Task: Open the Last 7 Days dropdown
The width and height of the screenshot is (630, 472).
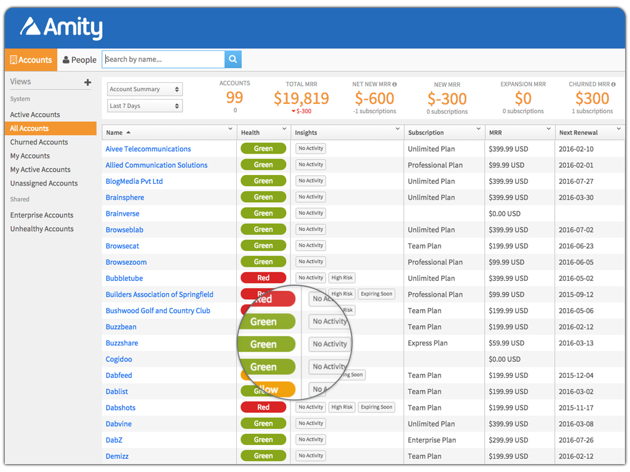Action: click(x=145, y=106)
